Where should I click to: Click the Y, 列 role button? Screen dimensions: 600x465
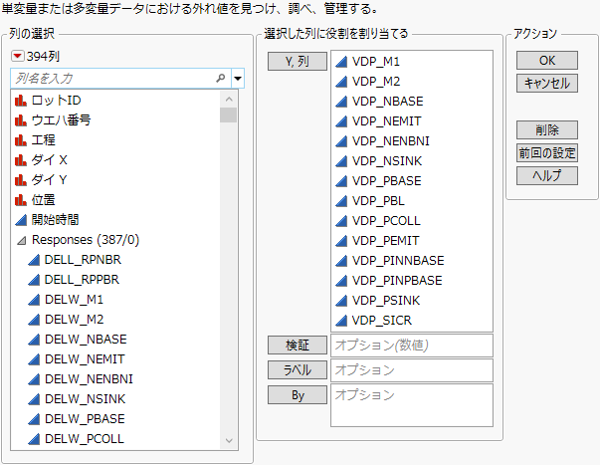298,62
